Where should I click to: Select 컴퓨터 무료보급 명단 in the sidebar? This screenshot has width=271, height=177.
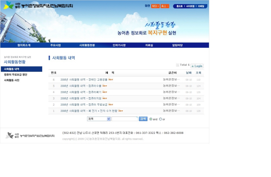(15, 75)
